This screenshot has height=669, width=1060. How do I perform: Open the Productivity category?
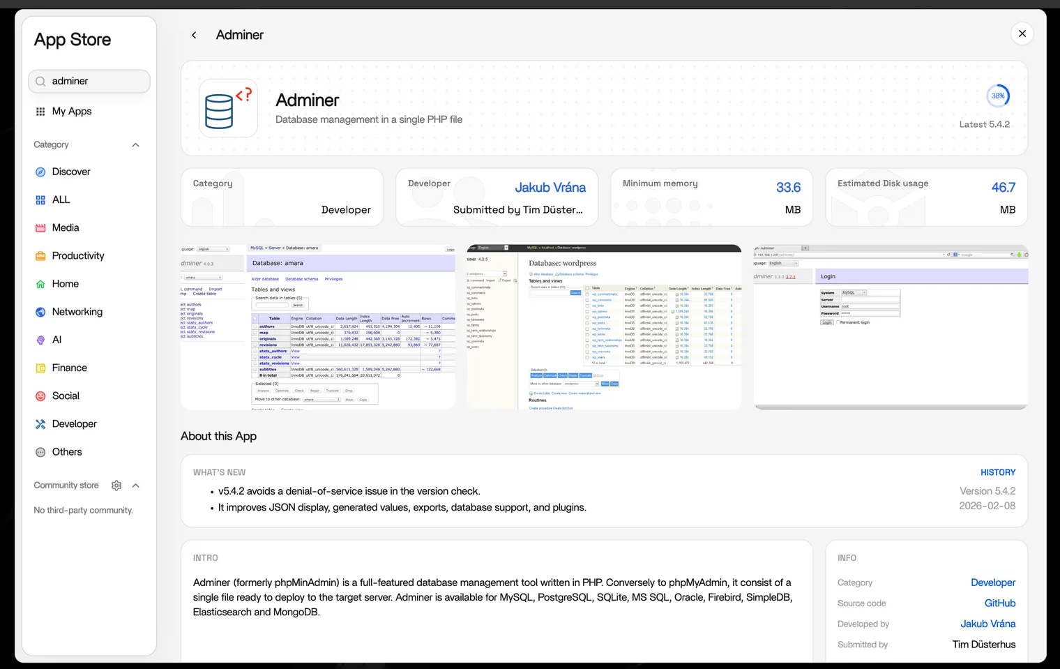78,255
